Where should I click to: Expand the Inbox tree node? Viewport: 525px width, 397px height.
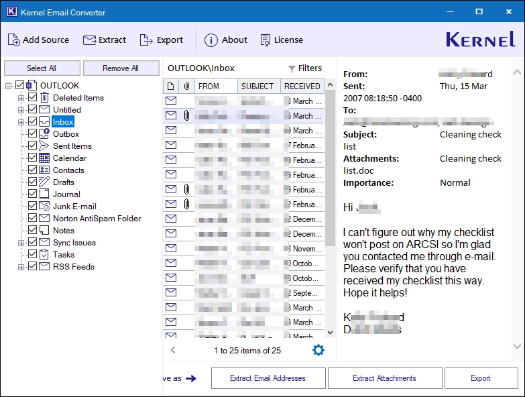(21, 122)
